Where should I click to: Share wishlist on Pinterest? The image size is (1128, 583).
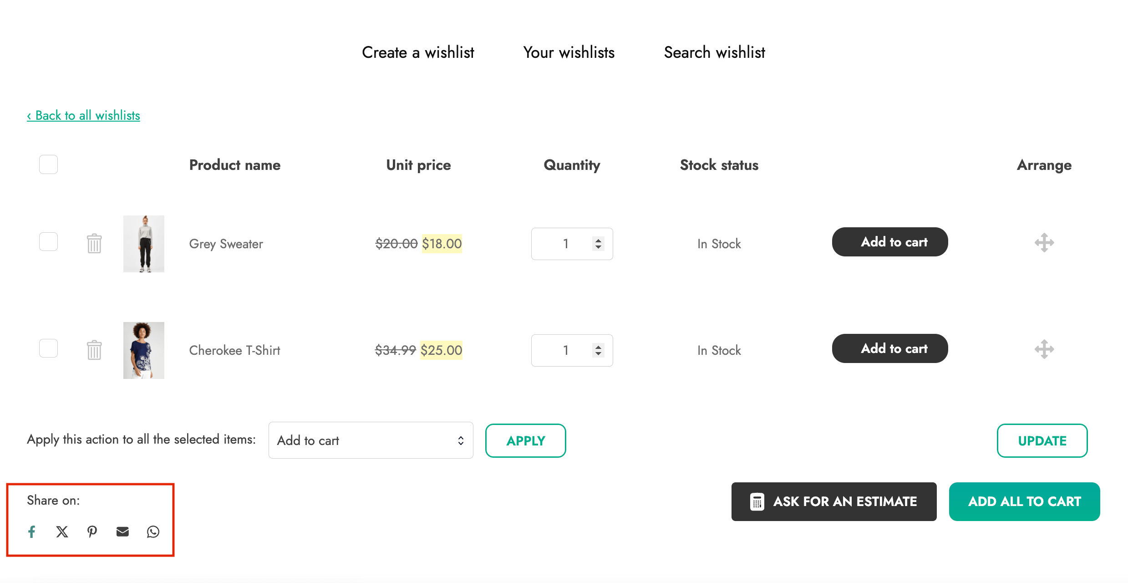pyautogui.click(x=92, y=532)
